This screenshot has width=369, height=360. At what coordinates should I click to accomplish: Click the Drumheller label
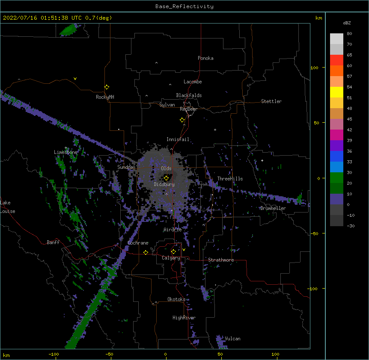tap(273, 208)
